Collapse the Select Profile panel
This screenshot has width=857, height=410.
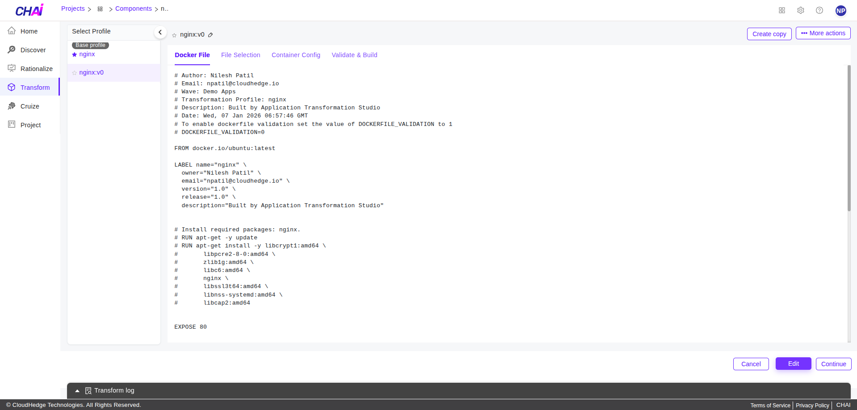tap(160, 32)
